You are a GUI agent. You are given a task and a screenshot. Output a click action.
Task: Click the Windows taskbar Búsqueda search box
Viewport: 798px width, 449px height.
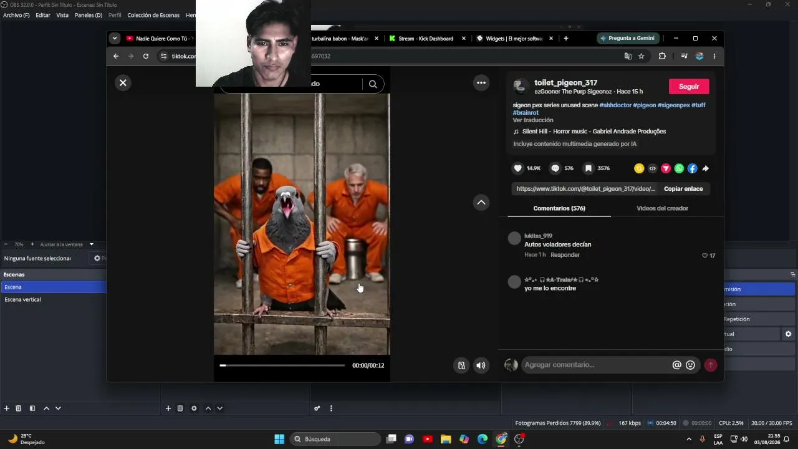tap(337, 439)
